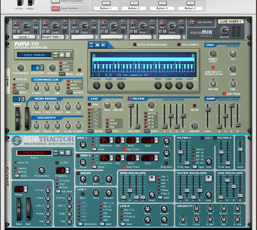Click Subtractor Filter 1 Type button
This screenshot has width=257, height=230.
195,167
